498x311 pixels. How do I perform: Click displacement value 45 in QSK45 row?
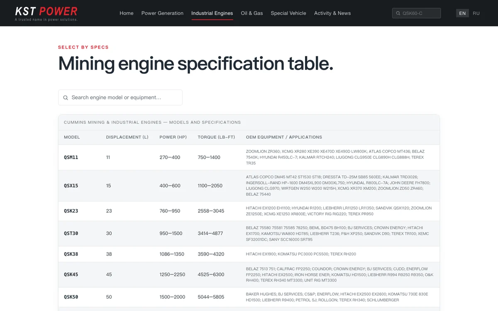[x=109, y=275]
